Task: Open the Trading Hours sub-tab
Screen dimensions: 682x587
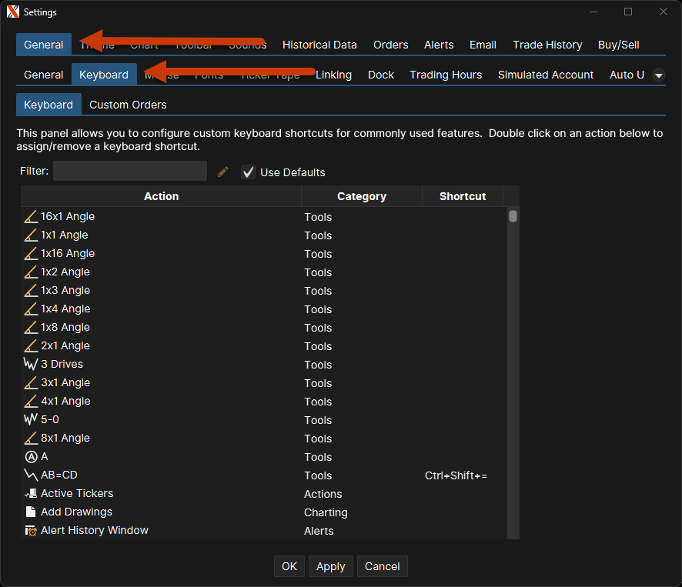Action: click(446, 75)
